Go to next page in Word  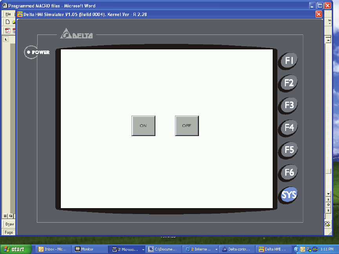(328, 210)
